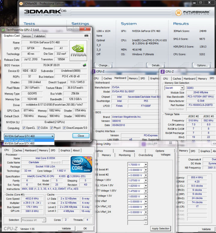
Task: Click the 3DMark Score value 24849
Action: (203, 31)
